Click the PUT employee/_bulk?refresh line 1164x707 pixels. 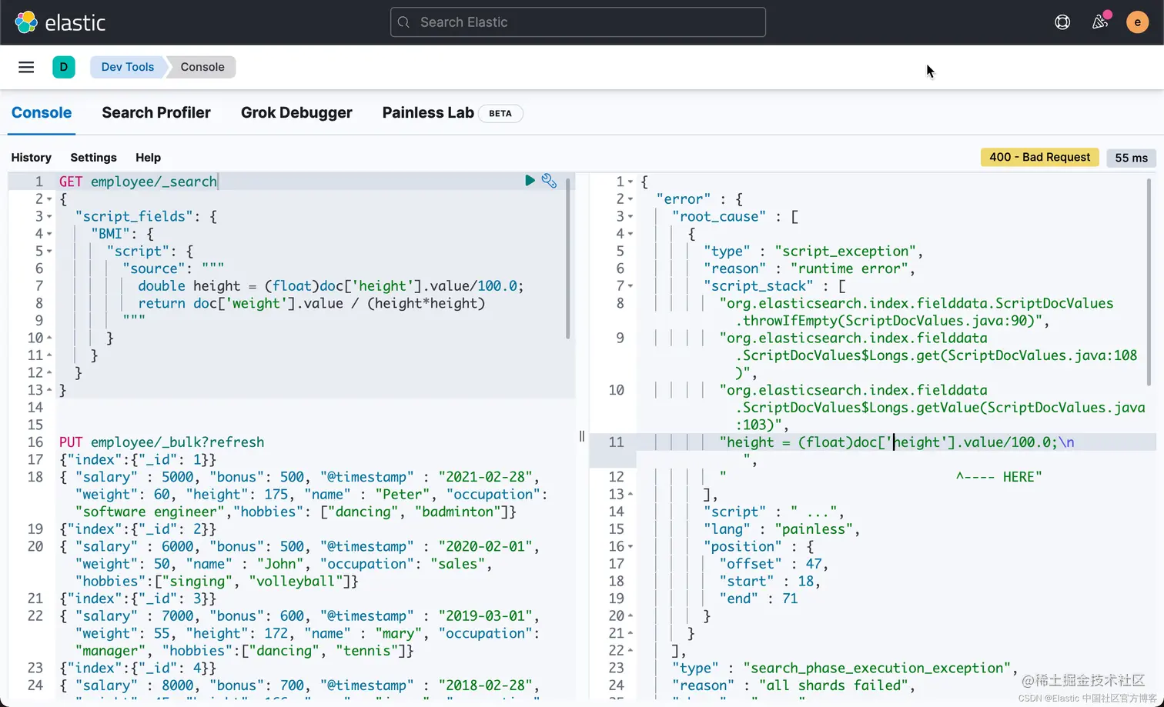coord(162,442)
